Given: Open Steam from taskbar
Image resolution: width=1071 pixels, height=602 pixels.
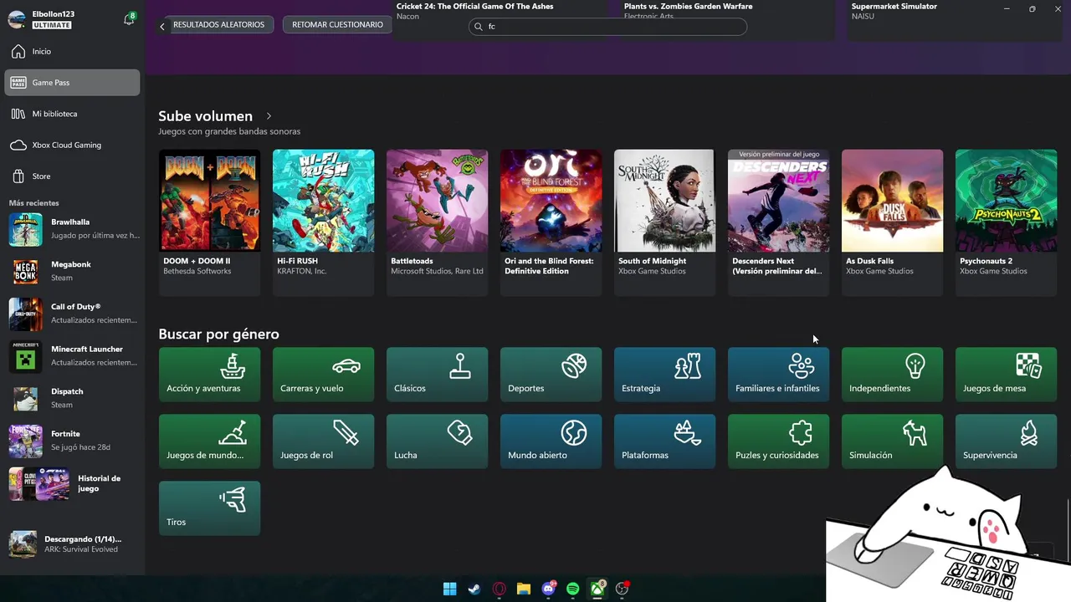Looking at the screenshot, I should click(474, 589).
